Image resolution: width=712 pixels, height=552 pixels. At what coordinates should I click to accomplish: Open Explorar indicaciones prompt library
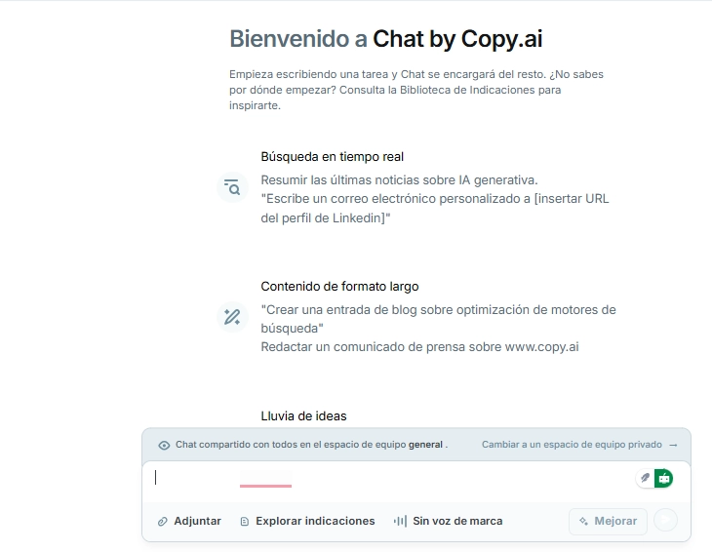[307, 521]
